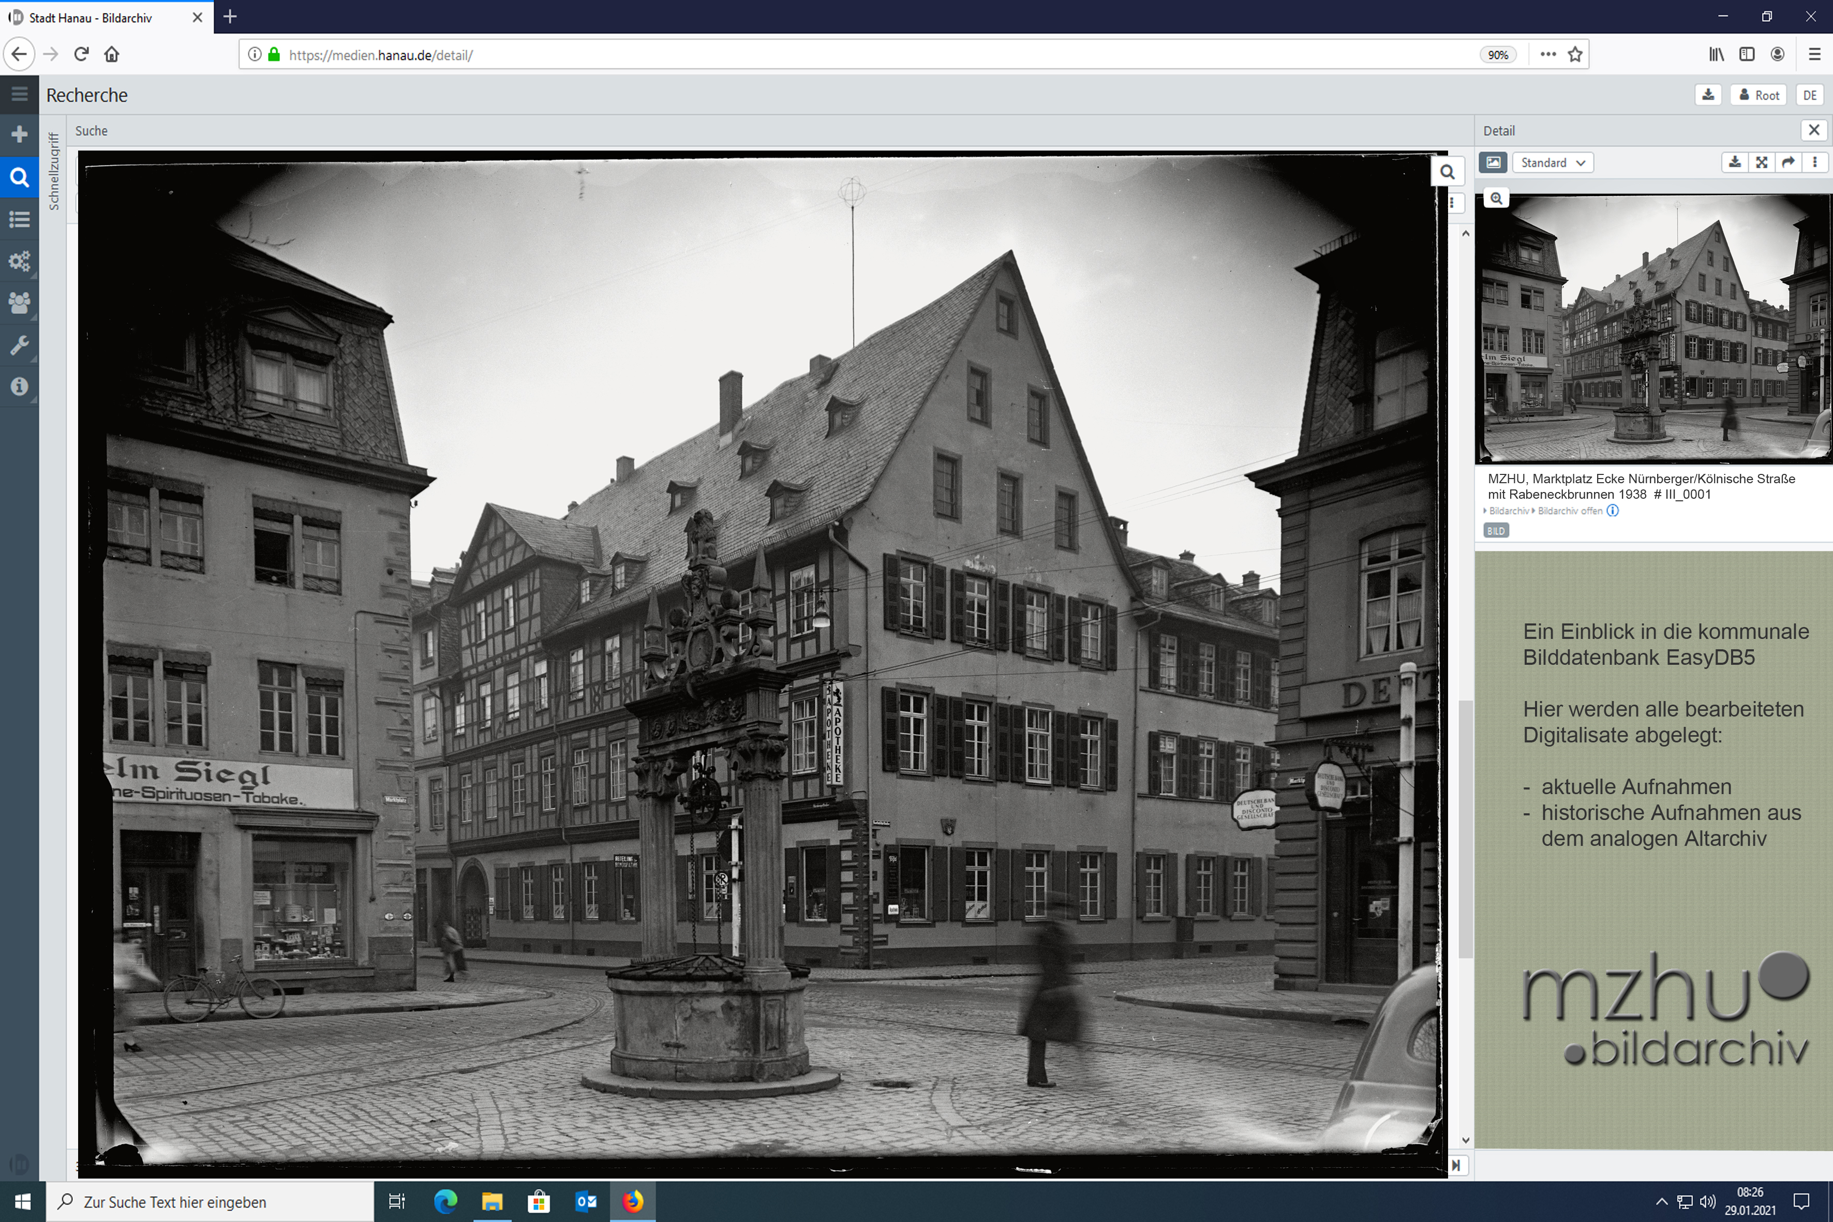Image resolution: width=1833 pixels, height=1222 pixels.
Task: Zoom into the thumbnail with the magnifier icon
Action: [x=1496, y=199]
